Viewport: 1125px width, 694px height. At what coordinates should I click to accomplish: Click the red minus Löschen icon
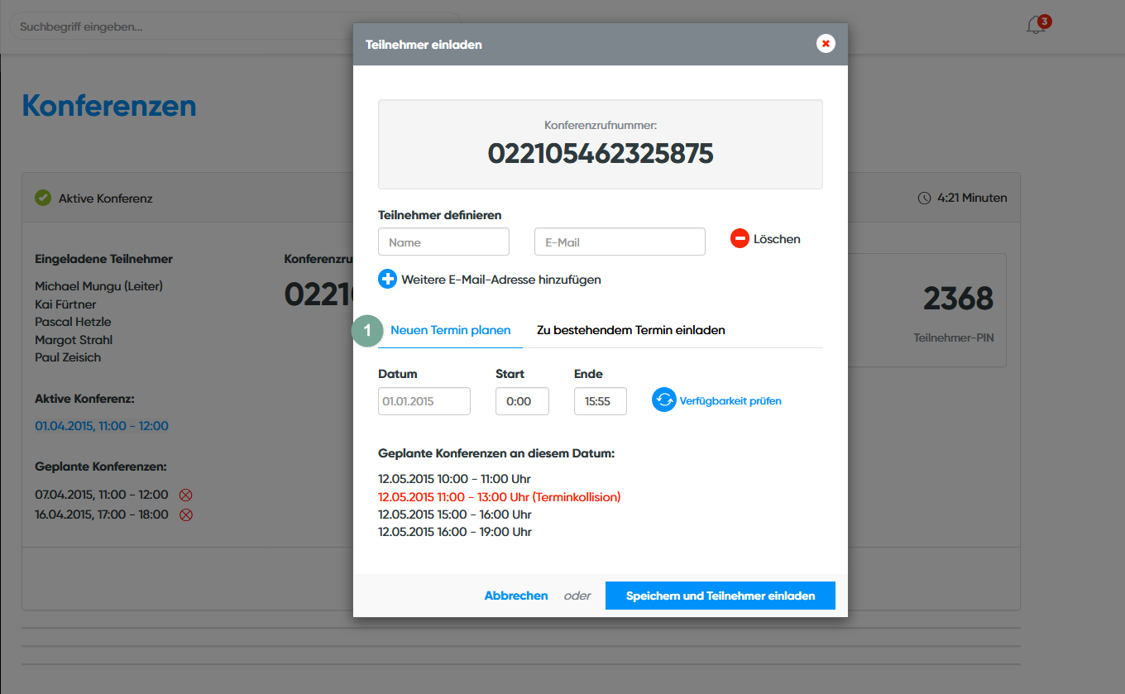click(740, 239)
